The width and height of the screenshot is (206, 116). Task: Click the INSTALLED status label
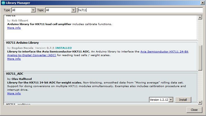[64, 48]
